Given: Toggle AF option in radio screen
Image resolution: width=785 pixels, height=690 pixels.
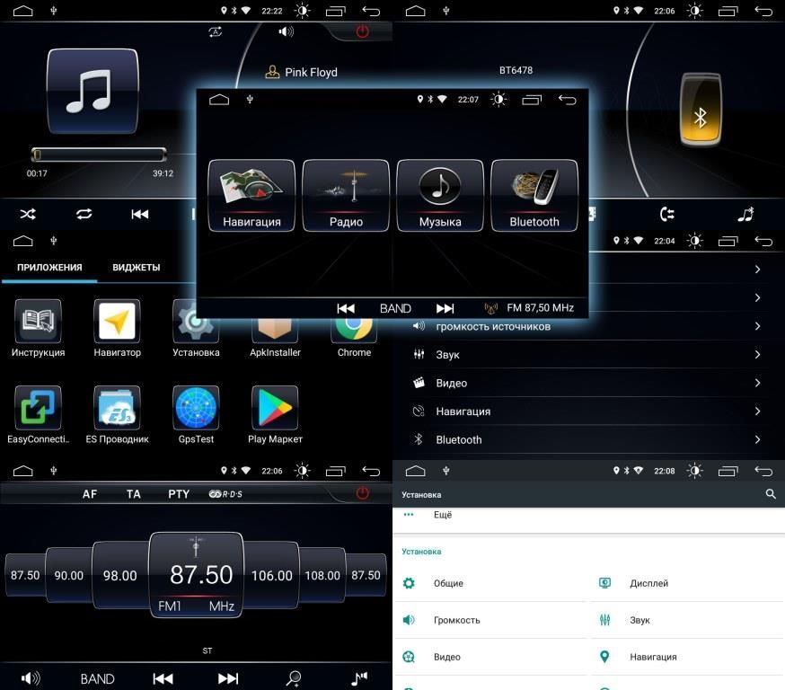Looking at the screenshot, I should point(90,494).
